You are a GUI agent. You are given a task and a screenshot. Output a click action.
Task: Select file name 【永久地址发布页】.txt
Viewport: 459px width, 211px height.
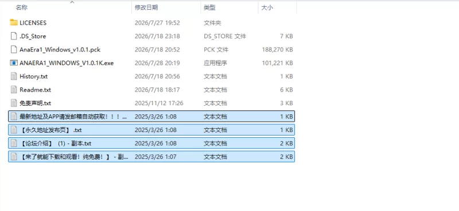click(50, 130)
